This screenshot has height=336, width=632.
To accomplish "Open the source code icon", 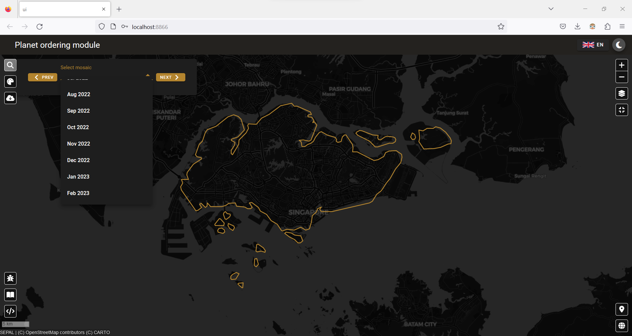I will coord(10,311).
